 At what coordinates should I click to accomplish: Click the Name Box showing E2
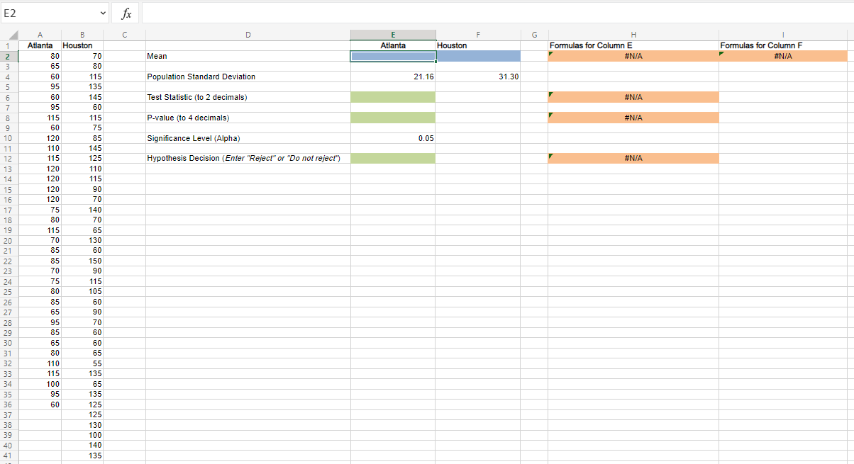pos(50,13)
